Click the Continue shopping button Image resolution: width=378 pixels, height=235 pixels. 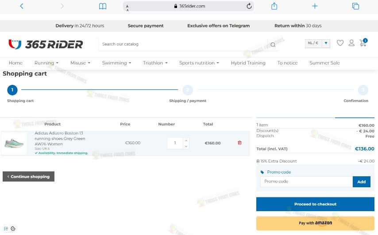pos(28,176)
